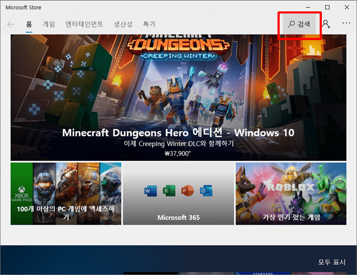The width and height of the screenshot is (357, 275).
Task: Open the 특가 deals tab
Action: (149, 24)
